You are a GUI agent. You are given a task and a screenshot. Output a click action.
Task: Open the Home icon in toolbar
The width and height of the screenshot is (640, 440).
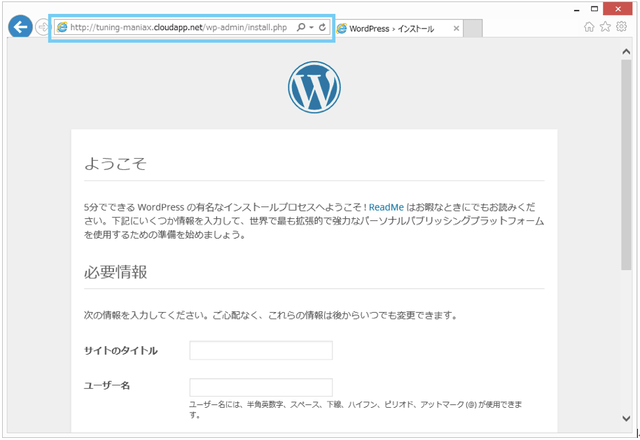click(x=589, y=27)
